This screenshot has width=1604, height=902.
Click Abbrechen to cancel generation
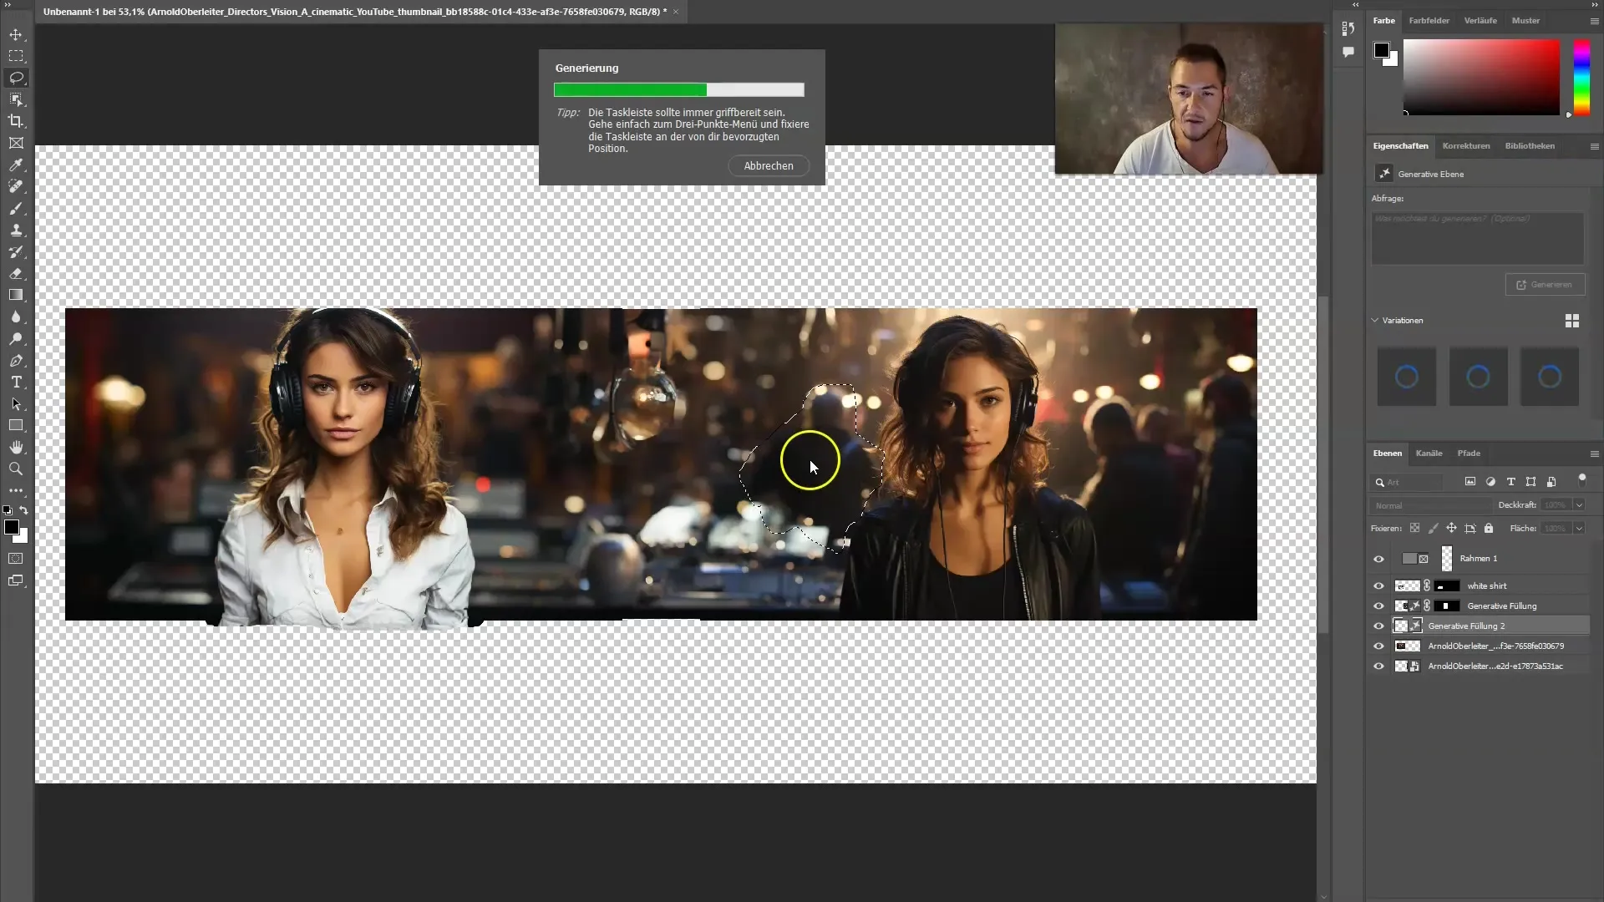click(x=769, y=166)
